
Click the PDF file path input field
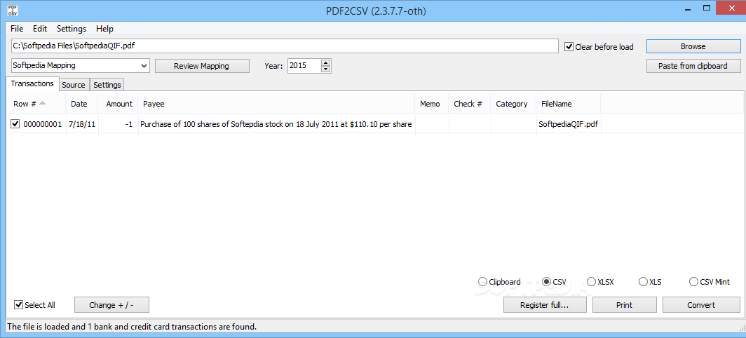[284, 46]
